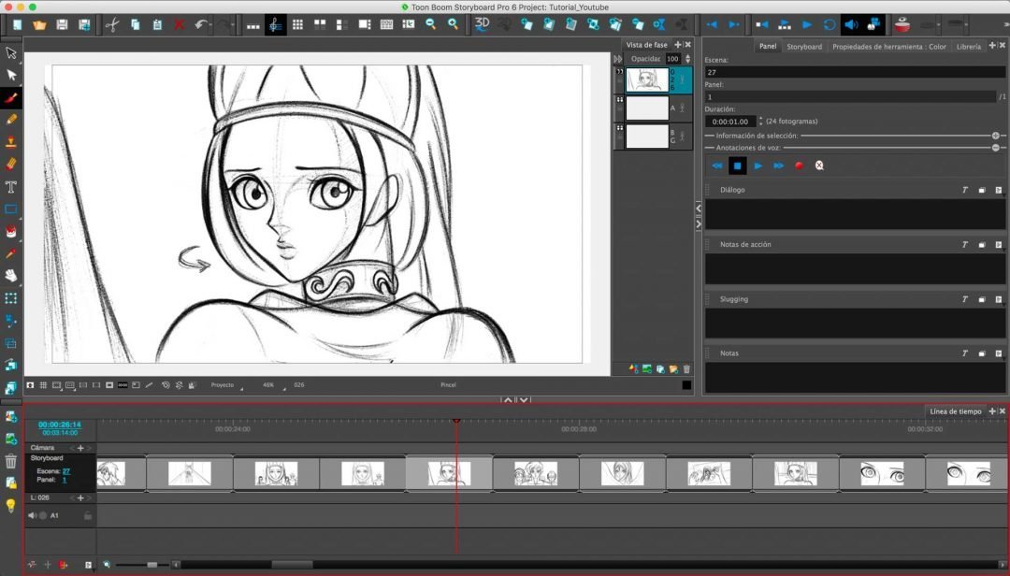
Task: Click the timeline horizontal scrollbar handle
Action: point(292,565)
